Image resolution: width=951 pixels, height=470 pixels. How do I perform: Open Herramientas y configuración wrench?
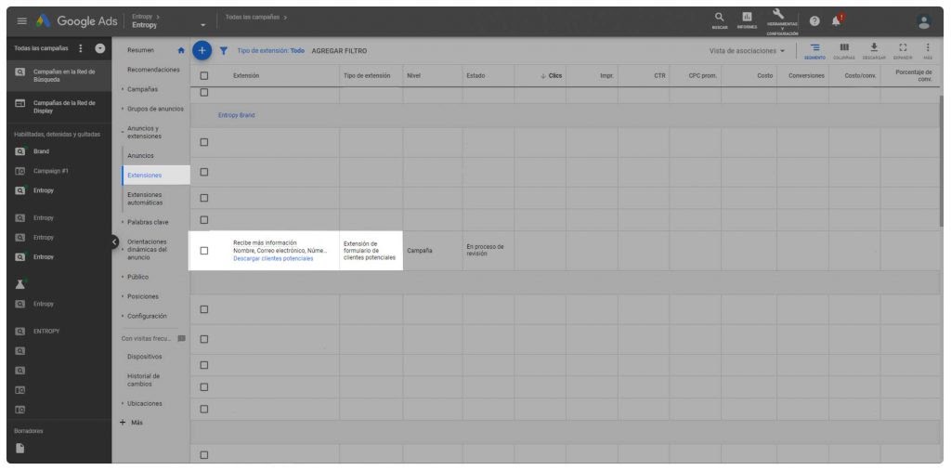782,22
